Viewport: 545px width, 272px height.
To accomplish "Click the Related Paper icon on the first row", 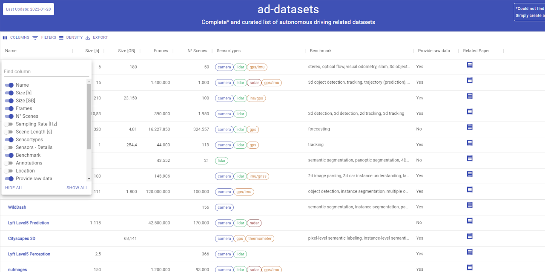I will coord(469,65).
